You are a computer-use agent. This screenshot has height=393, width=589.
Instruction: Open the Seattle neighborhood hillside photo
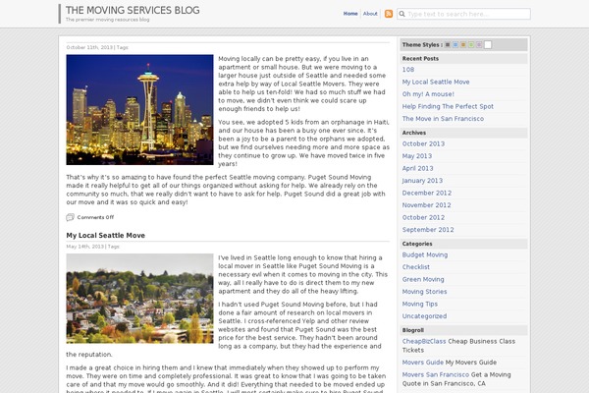click(139, 299)
